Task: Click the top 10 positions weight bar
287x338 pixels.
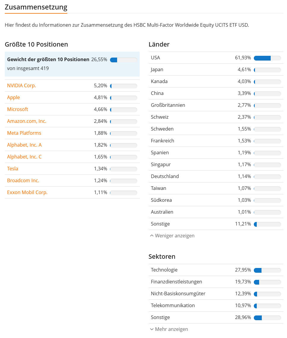Action: pyautogui.click(x=124, y=60)
